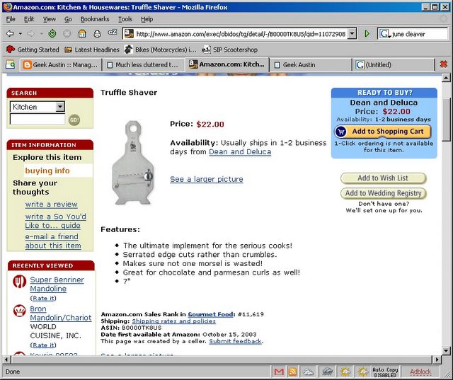This screenshot has width=453, height=380.
Task: Expand the URL bar history dropdown
Action: click(352, 34)
